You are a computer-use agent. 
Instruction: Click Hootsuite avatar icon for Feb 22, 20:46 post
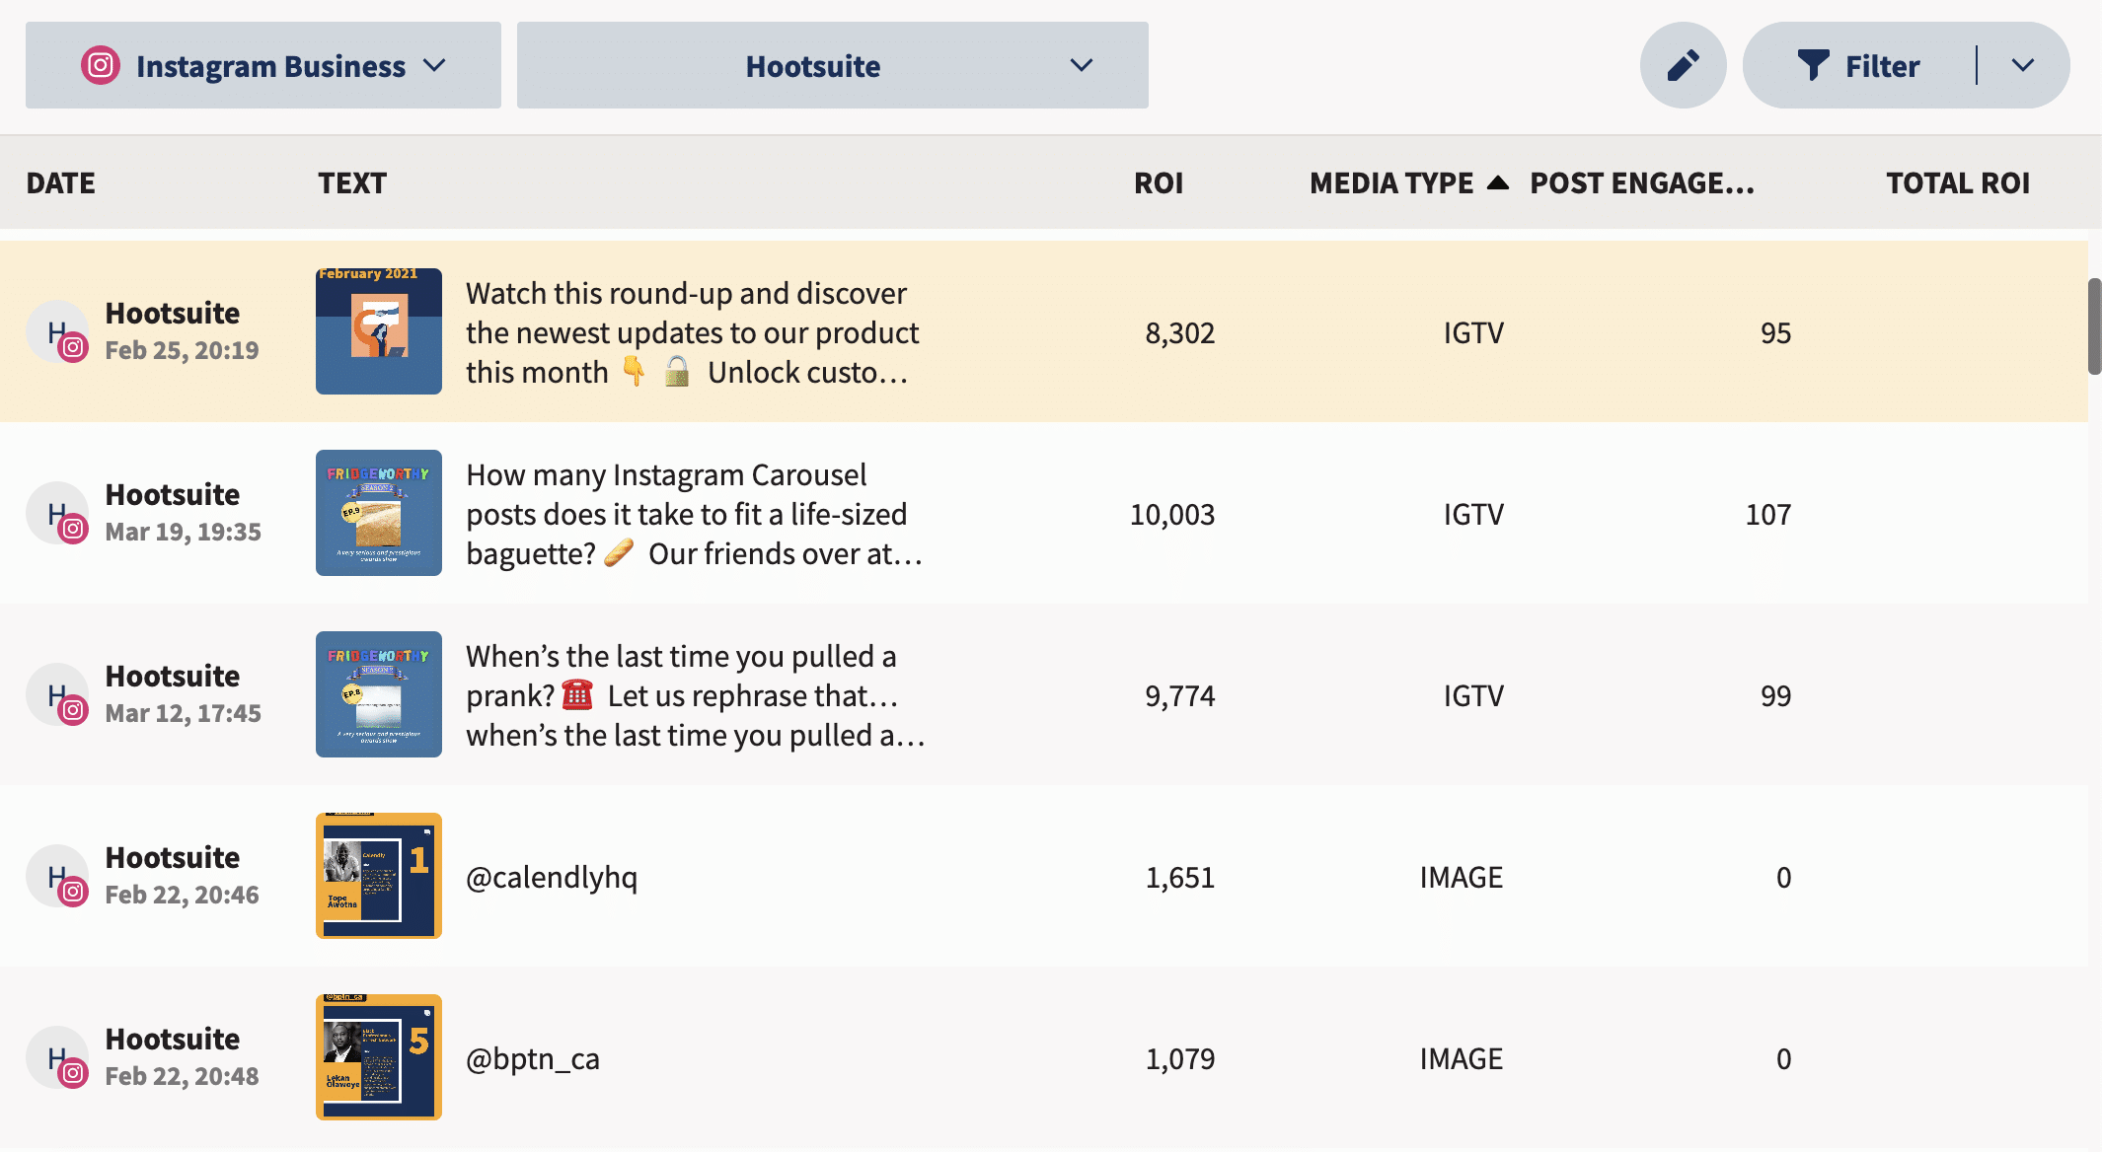(57, 876)
